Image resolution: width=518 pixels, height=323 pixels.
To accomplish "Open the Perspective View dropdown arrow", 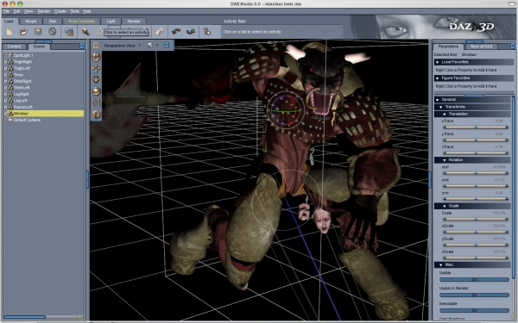I will [140, 45].
